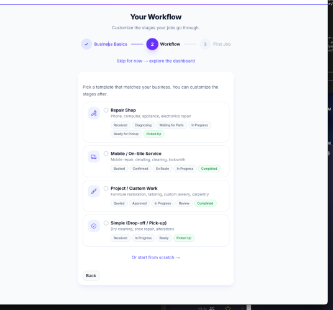Click the Workflow step label
Image resolution: width=333 pixels, height=310 pixels.
(170, 44)
